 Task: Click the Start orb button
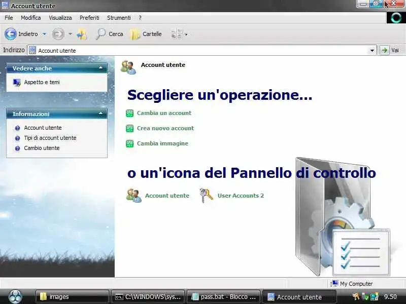[x=15, y=296]
